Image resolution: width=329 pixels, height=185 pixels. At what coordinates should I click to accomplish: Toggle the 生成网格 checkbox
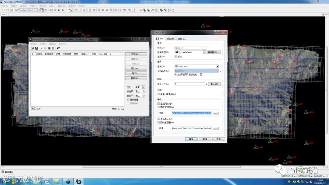point(158,104)
